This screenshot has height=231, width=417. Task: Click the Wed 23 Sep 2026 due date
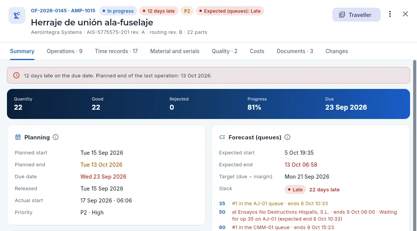pos(103,177)
